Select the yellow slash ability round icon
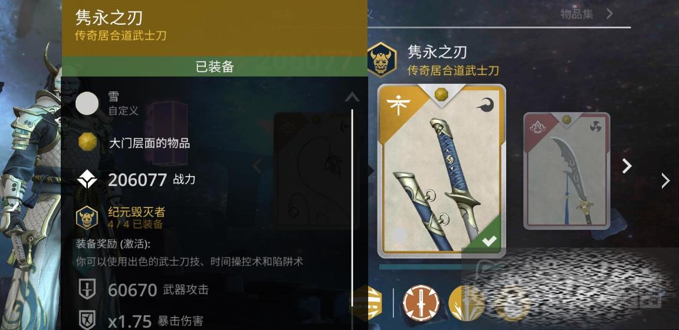 click(465, 302)
